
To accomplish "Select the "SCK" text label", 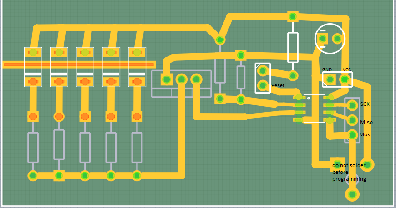I will (365, 104).
